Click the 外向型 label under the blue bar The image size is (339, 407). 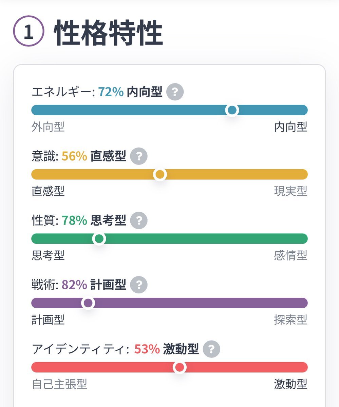pyautogui.click(x=48, y=127)
